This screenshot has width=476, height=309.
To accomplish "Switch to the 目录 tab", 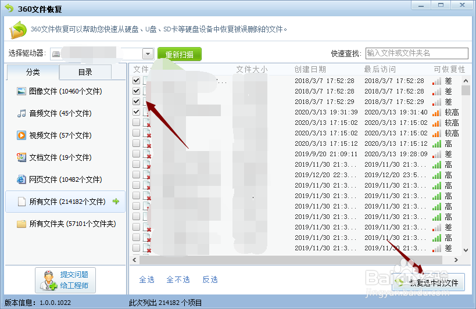I will (85, 72).
